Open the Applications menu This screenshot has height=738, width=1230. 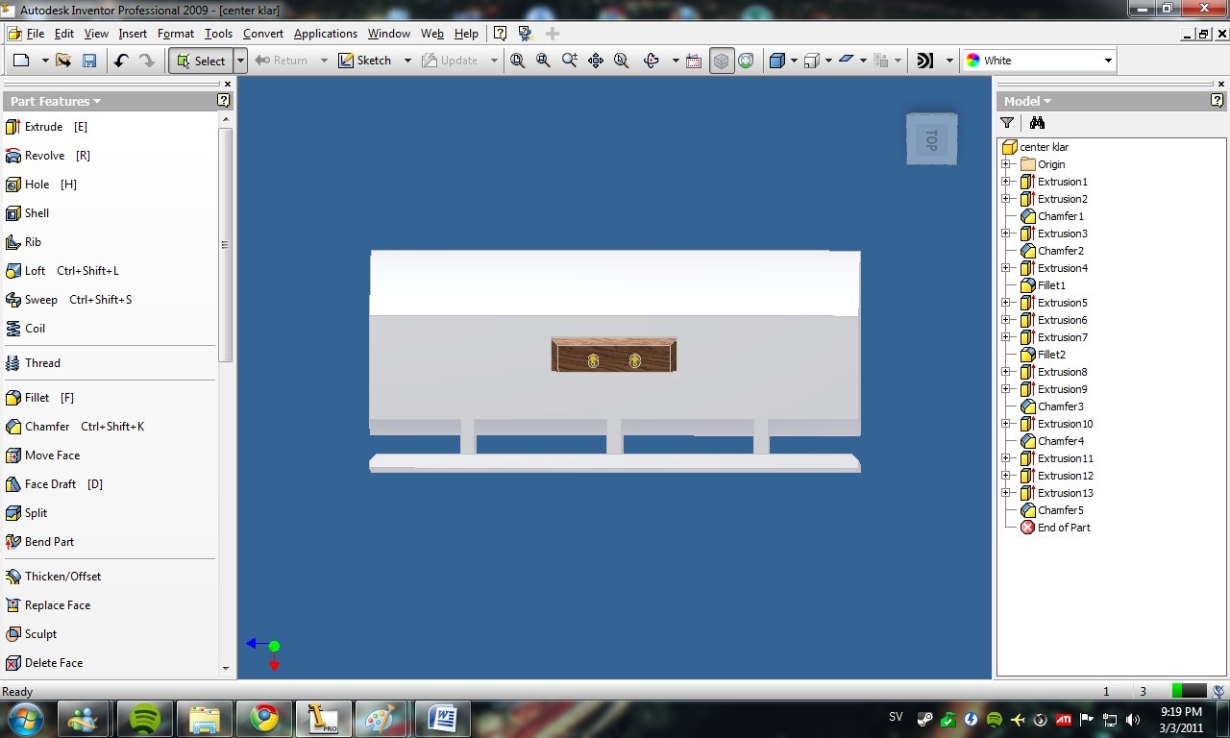(x=326, y=34)
